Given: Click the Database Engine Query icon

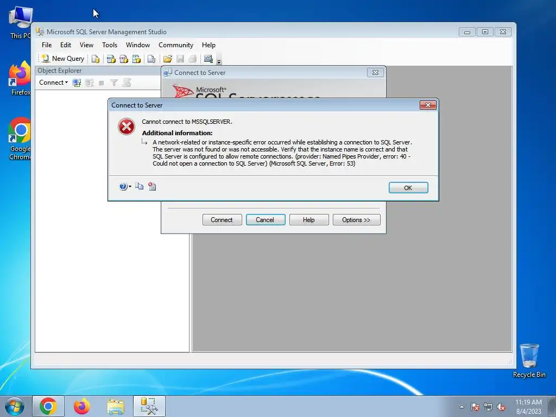Looking at the screenshot, I should click(x=95, y=59).
